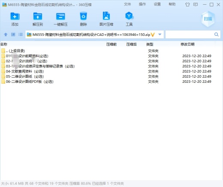Sort by the 修改日期 column header

pyautogui.click(x=187, y=44)
